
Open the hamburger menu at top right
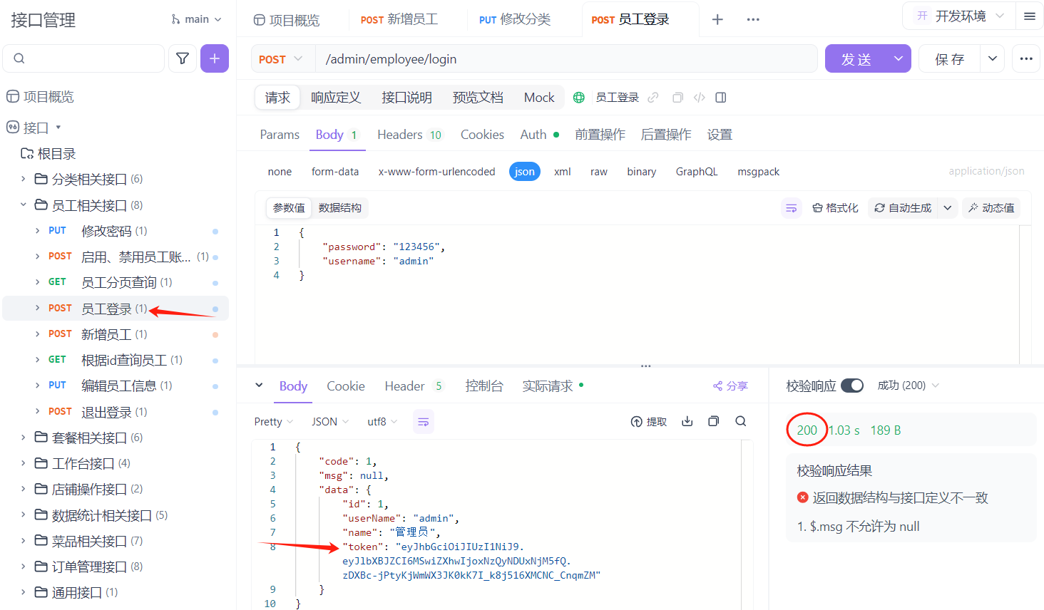pyautogui.click(x=1029, y=16)
